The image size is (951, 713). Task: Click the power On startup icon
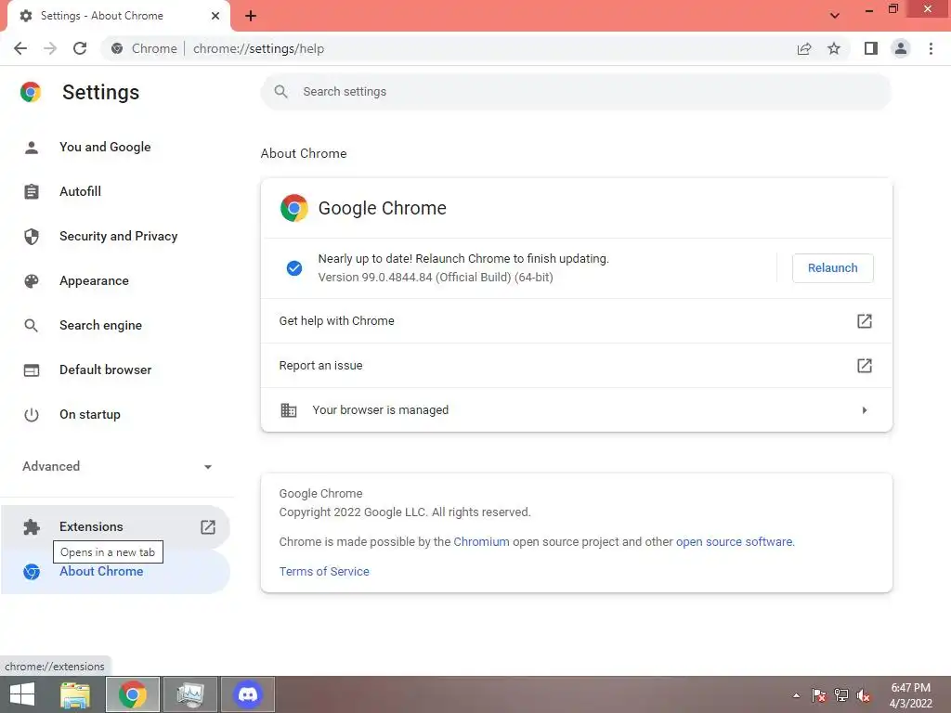(31, 415)
